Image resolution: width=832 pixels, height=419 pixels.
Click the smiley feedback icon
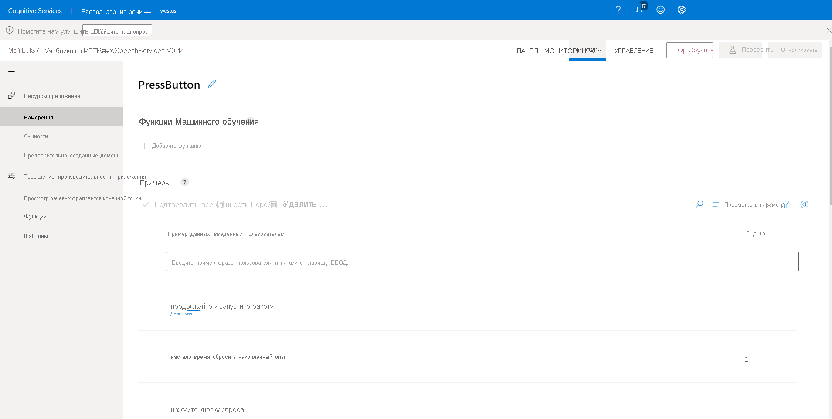661,10
